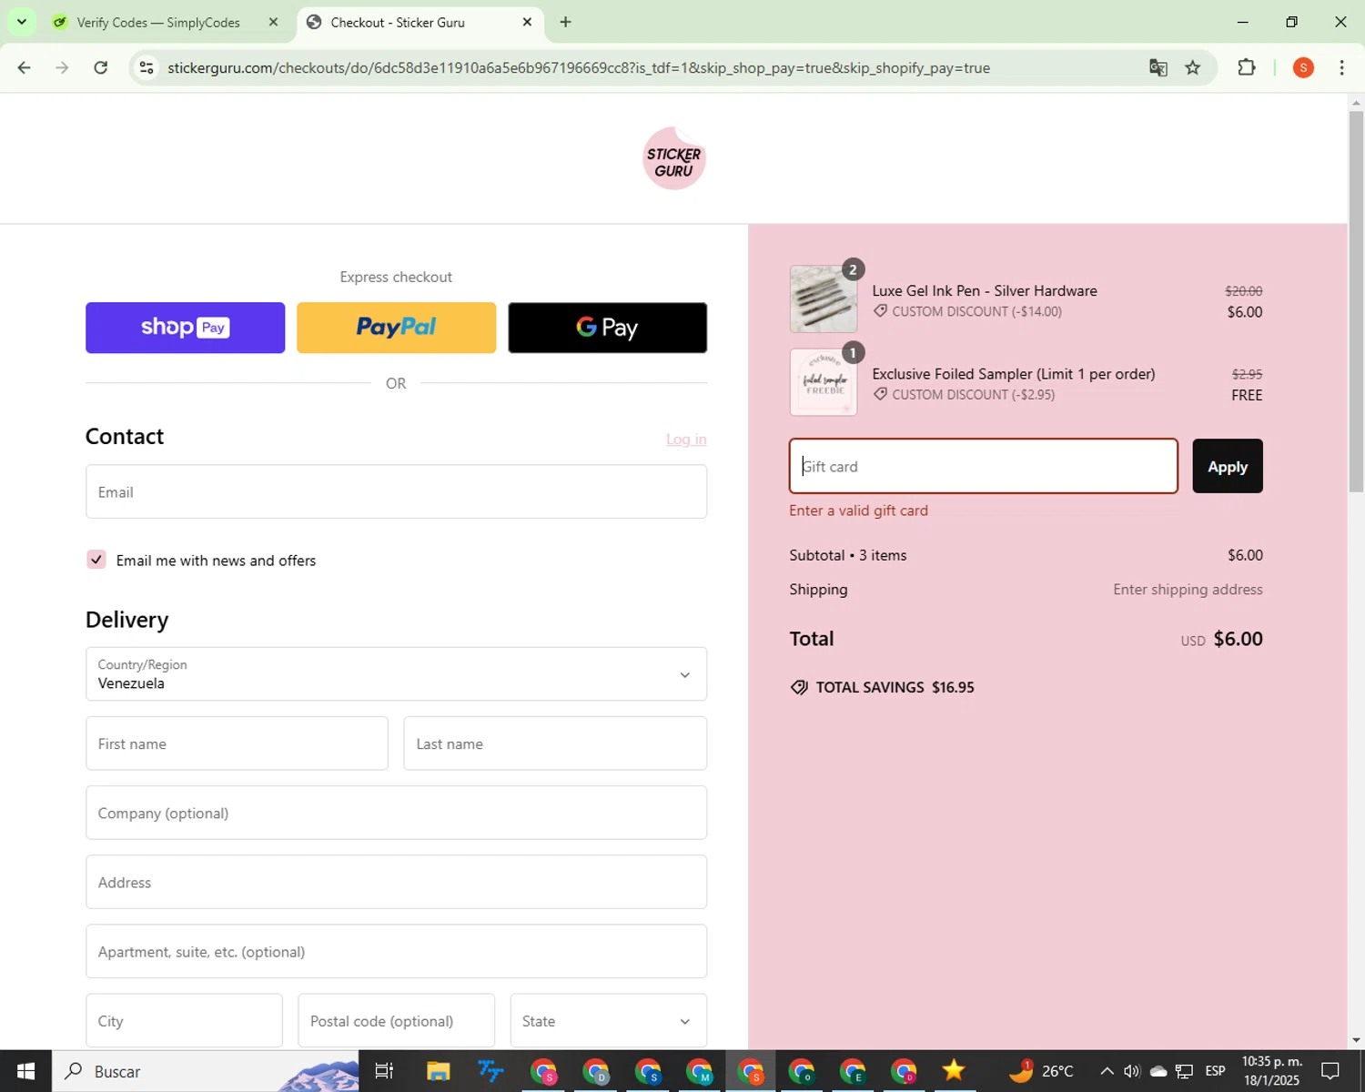Go back to the previous page
Viewport: 1365px width, 1092px height.
click(x=25, y=67)
